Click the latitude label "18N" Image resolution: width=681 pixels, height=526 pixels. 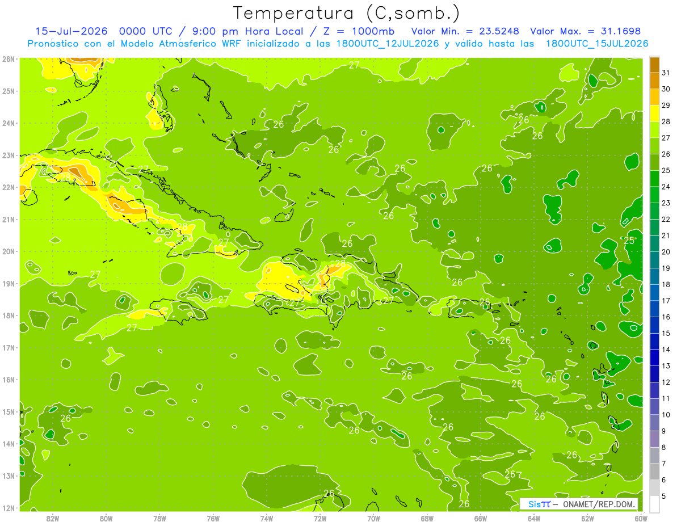[8, 315]
